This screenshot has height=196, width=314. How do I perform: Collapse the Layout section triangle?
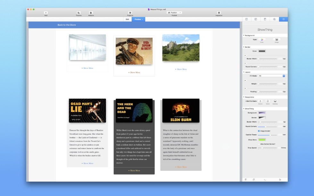tap(244, 72)
